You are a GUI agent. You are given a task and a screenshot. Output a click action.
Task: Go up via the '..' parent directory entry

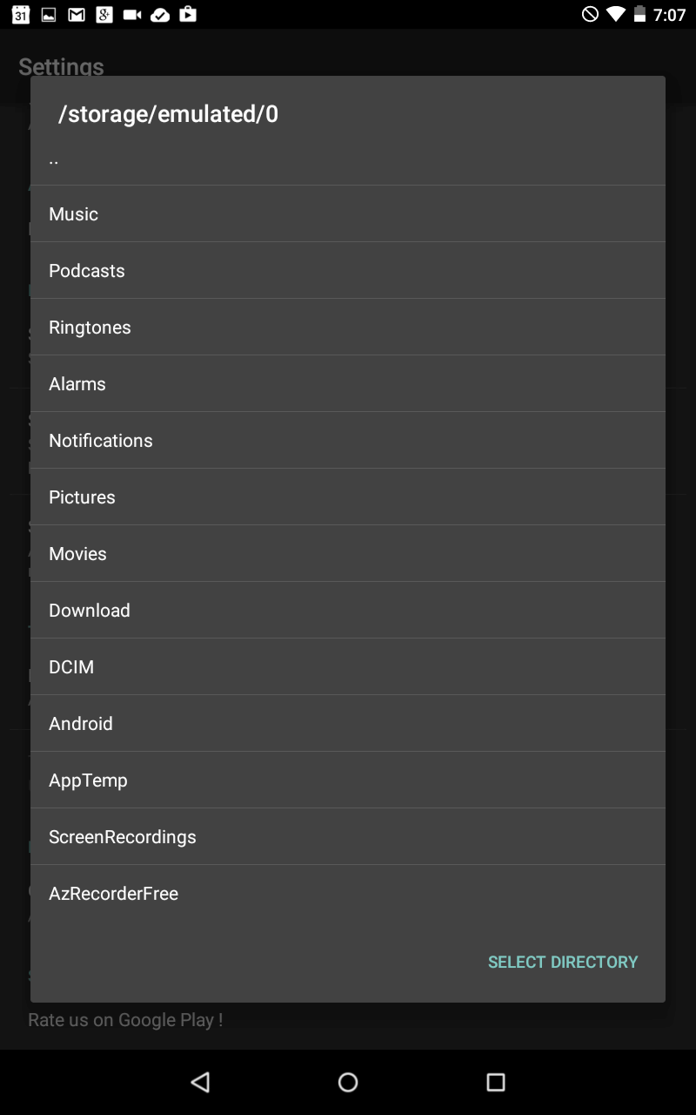tap(348, 159)
